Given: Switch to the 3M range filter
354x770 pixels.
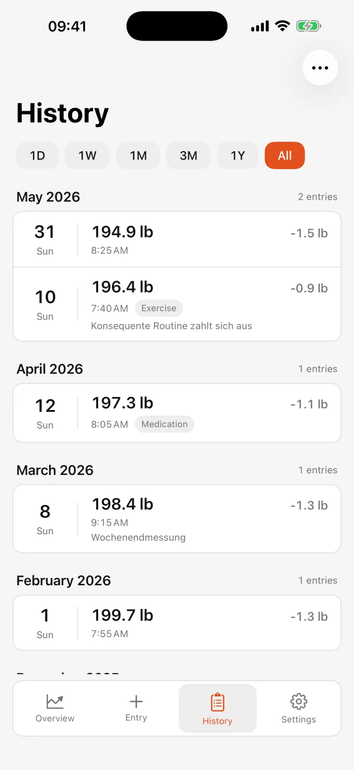Looking at the screenshot, I should [x=188, y=155].
